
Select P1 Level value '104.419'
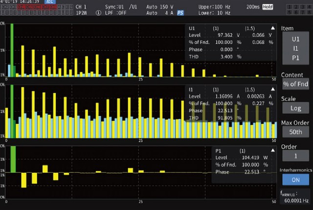[250, 158]
